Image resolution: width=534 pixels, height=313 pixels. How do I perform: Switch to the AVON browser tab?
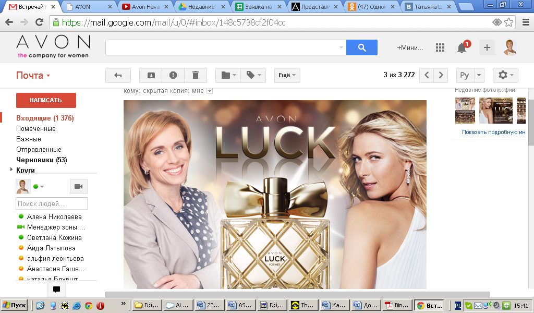coord(90,6)
